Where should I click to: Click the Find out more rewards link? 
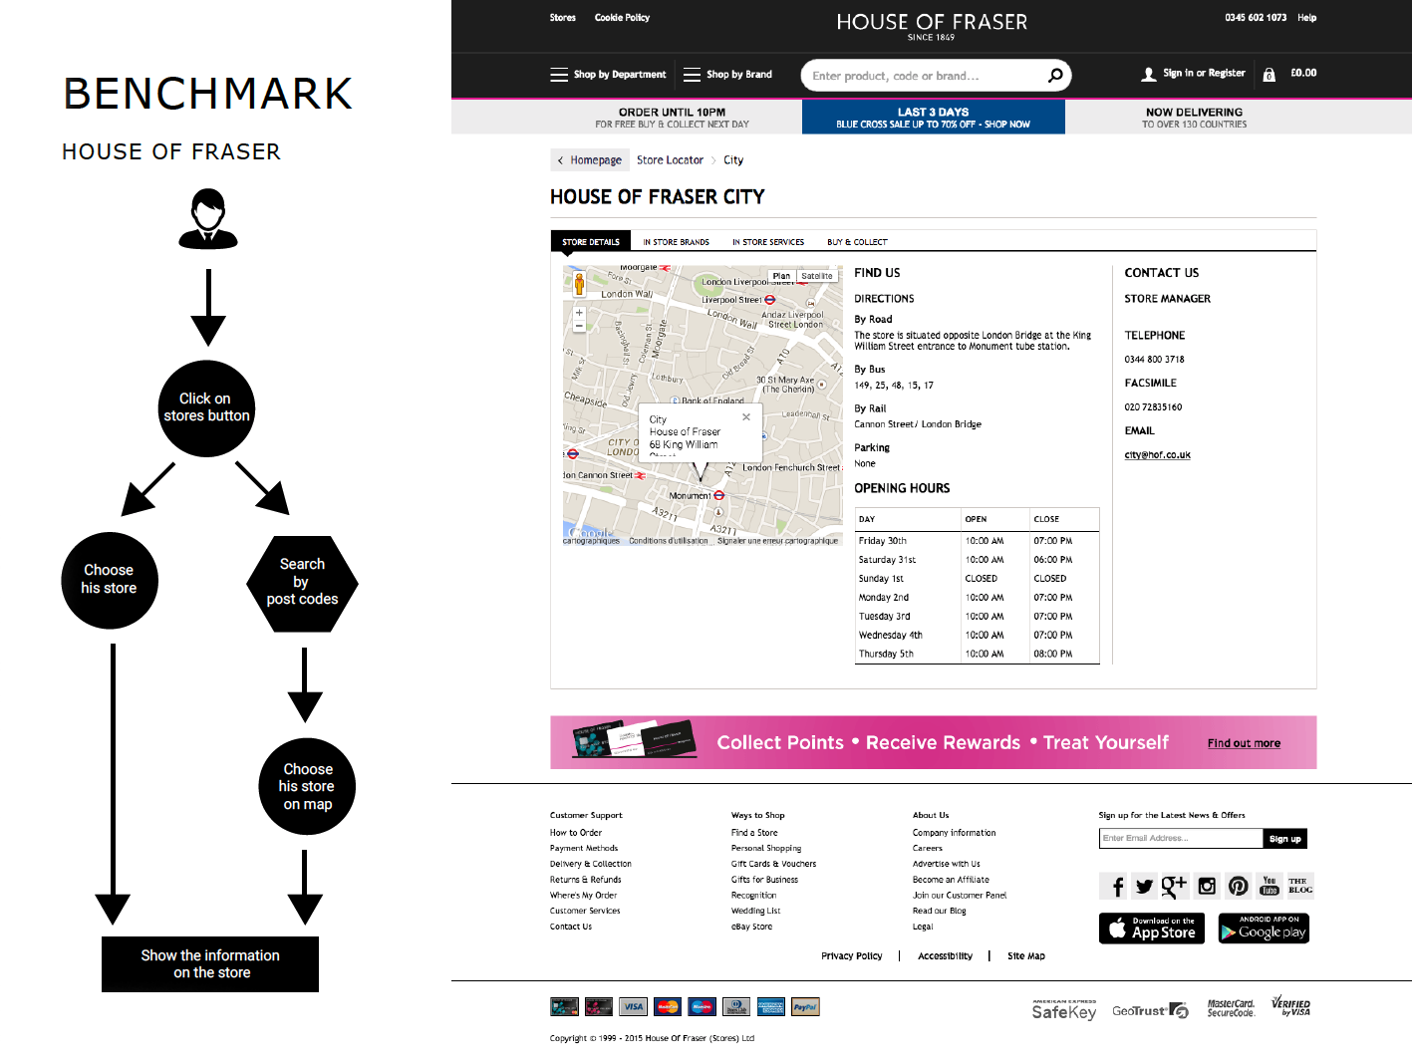click(x=1244, y=743)
